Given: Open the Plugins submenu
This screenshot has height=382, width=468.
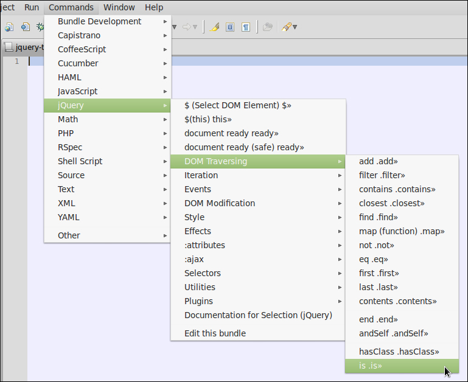Looking at the screenshot, I should [x=258, y=302].
